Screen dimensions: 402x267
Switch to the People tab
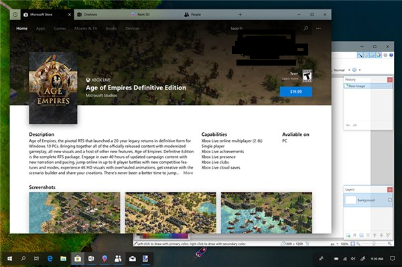click(x=208, y=15)
